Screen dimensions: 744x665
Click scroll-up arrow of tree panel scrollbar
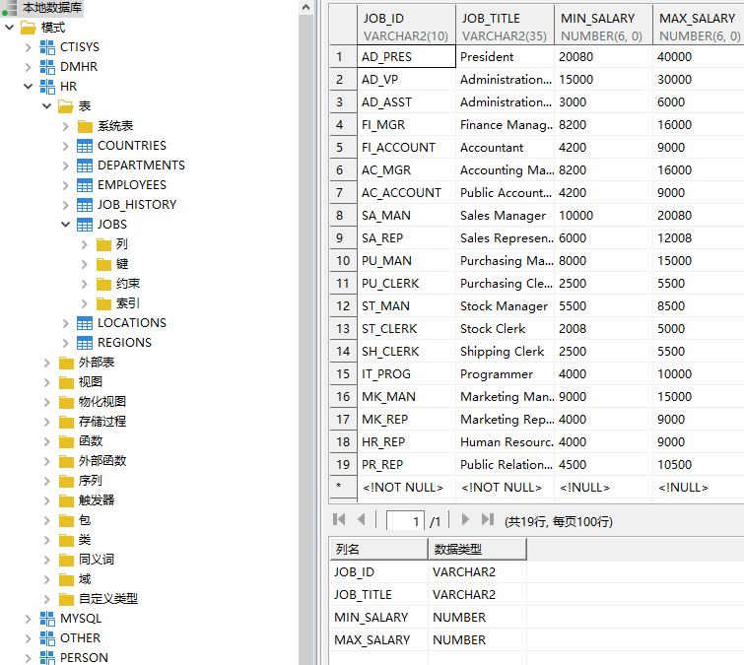pos(306,7)
